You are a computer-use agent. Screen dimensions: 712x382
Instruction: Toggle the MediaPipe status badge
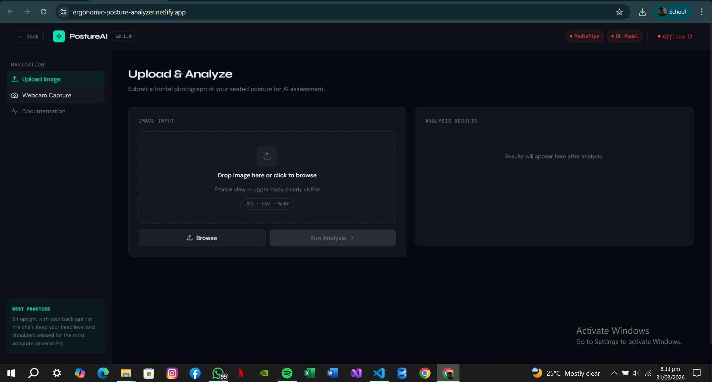[x=584, y=36]
